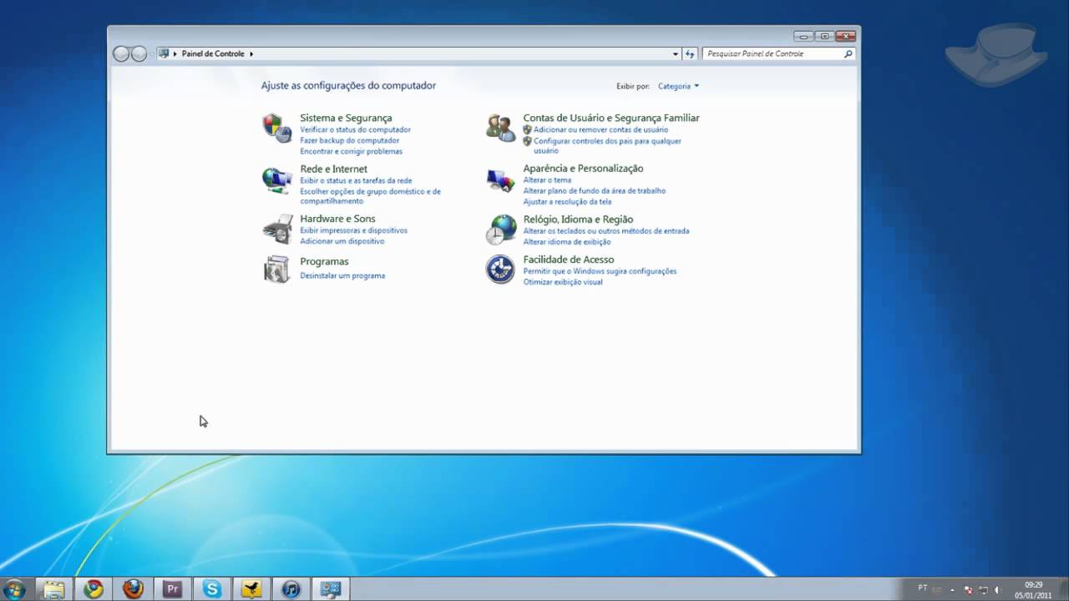Open the Aparência e Personalização monitor icon

[500, 179]
